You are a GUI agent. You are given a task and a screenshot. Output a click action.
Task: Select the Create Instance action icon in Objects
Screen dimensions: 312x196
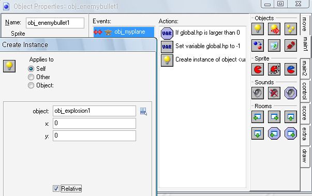(258, 29)
